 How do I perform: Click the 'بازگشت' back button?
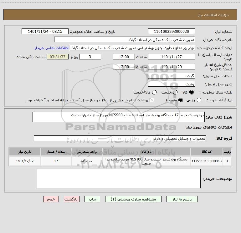72,199
